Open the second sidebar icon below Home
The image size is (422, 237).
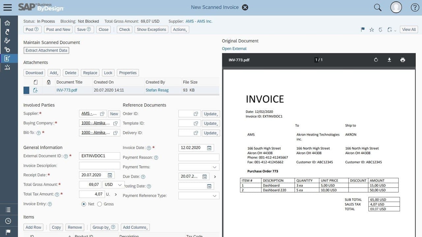(7, 32)
